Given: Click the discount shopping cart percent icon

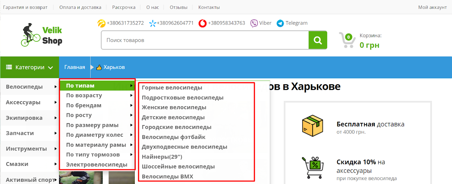Looking at the screenshot, I should coord(313,168).
